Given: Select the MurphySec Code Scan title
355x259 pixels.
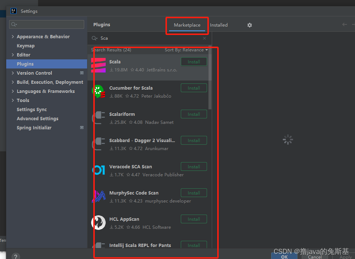Looking at the screenshot, I should (134, 193).
